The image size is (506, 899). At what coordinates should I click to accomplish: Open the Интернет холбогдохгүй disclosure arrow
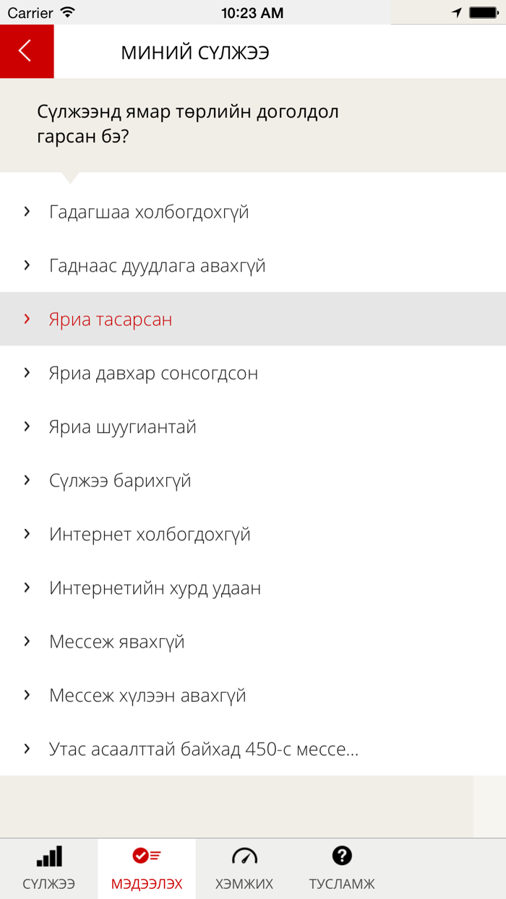(x=27, y=533)
